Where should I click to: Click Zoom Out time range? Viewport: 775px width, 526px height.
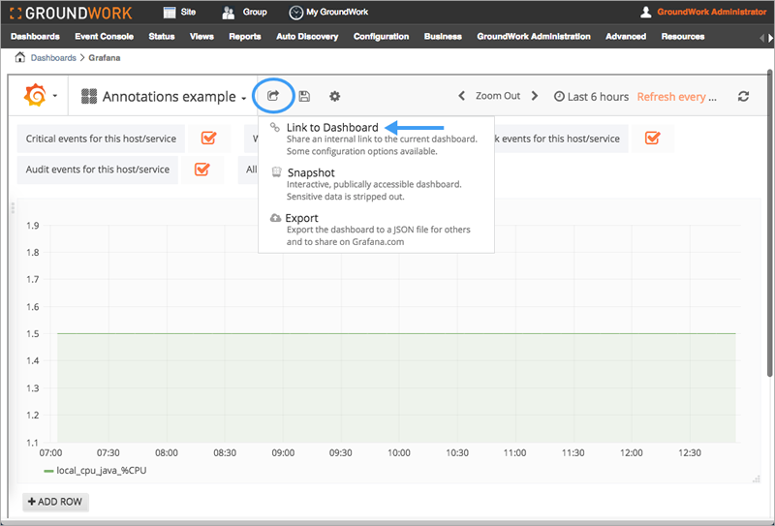point(498,96)
